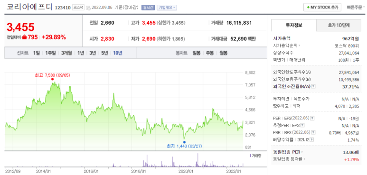Select the 1주일 line chart range

click(50, 53)
